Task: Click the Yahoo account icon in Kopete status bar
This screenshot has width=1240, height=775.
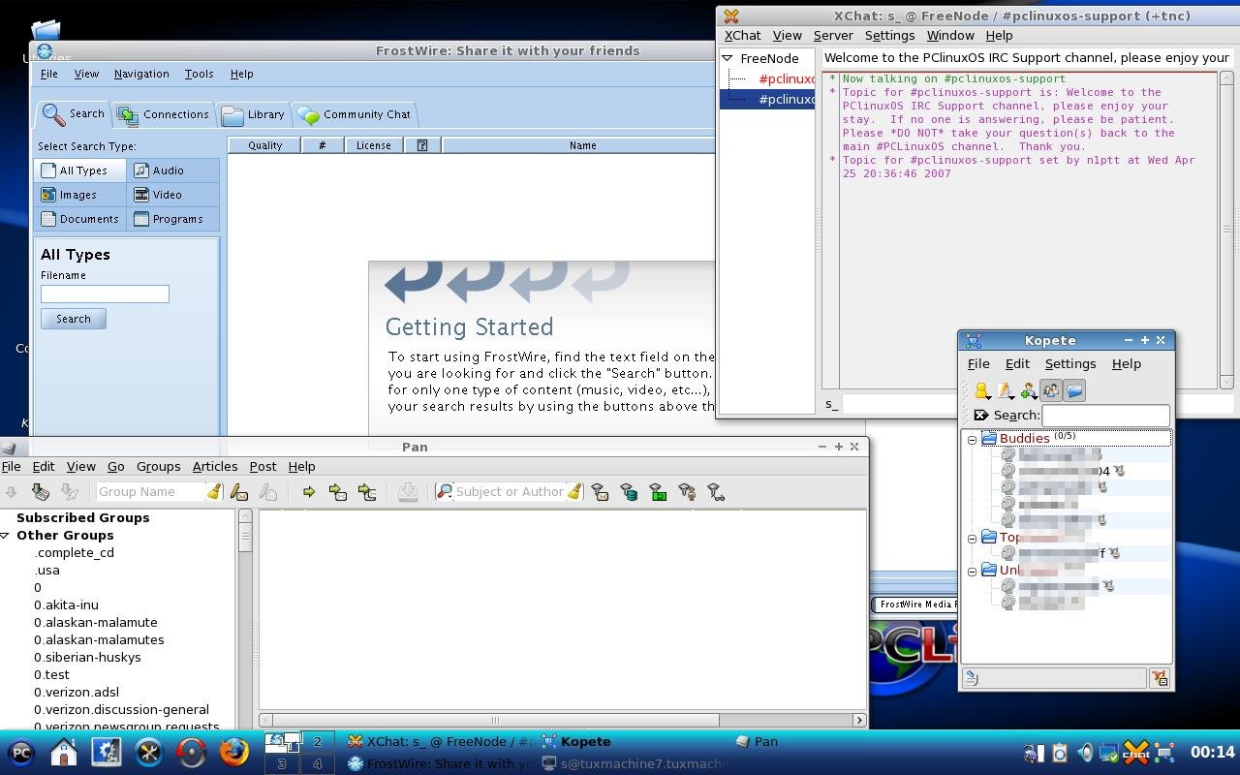Action: coord(1160,678)
